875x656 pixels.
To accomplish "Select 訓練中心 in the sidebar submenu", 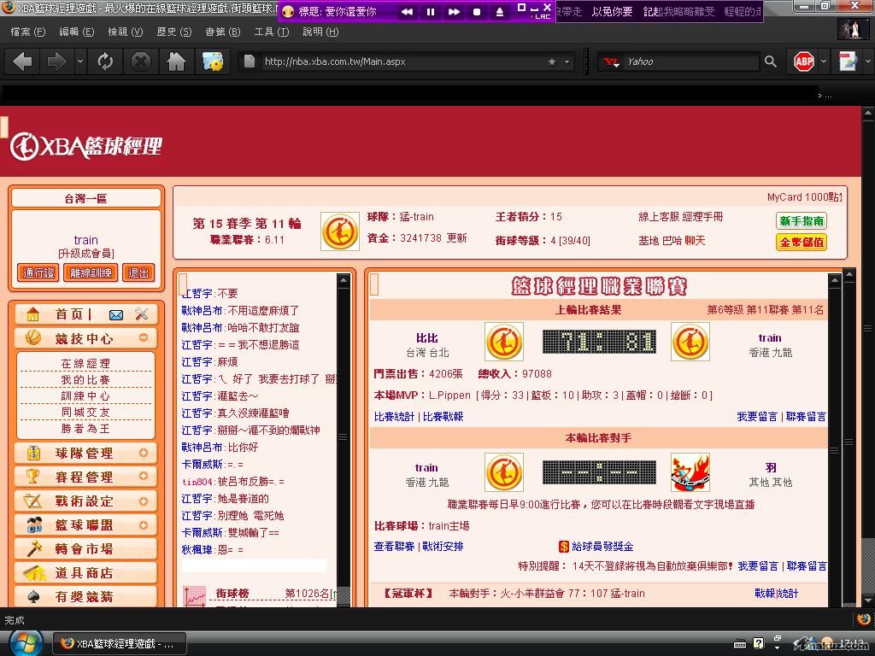I will tap(85, 396).
